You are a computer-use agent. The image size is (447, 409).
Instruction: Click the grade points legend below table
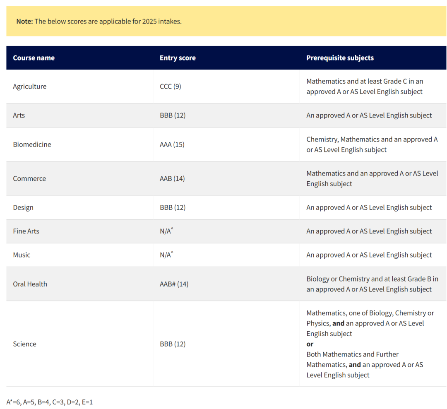click(x=50, y=402)
